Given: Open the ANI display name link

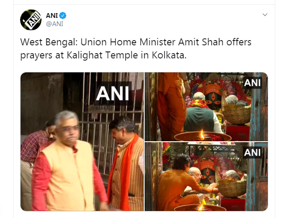Looking at the screenshot, I should (52, 16).
